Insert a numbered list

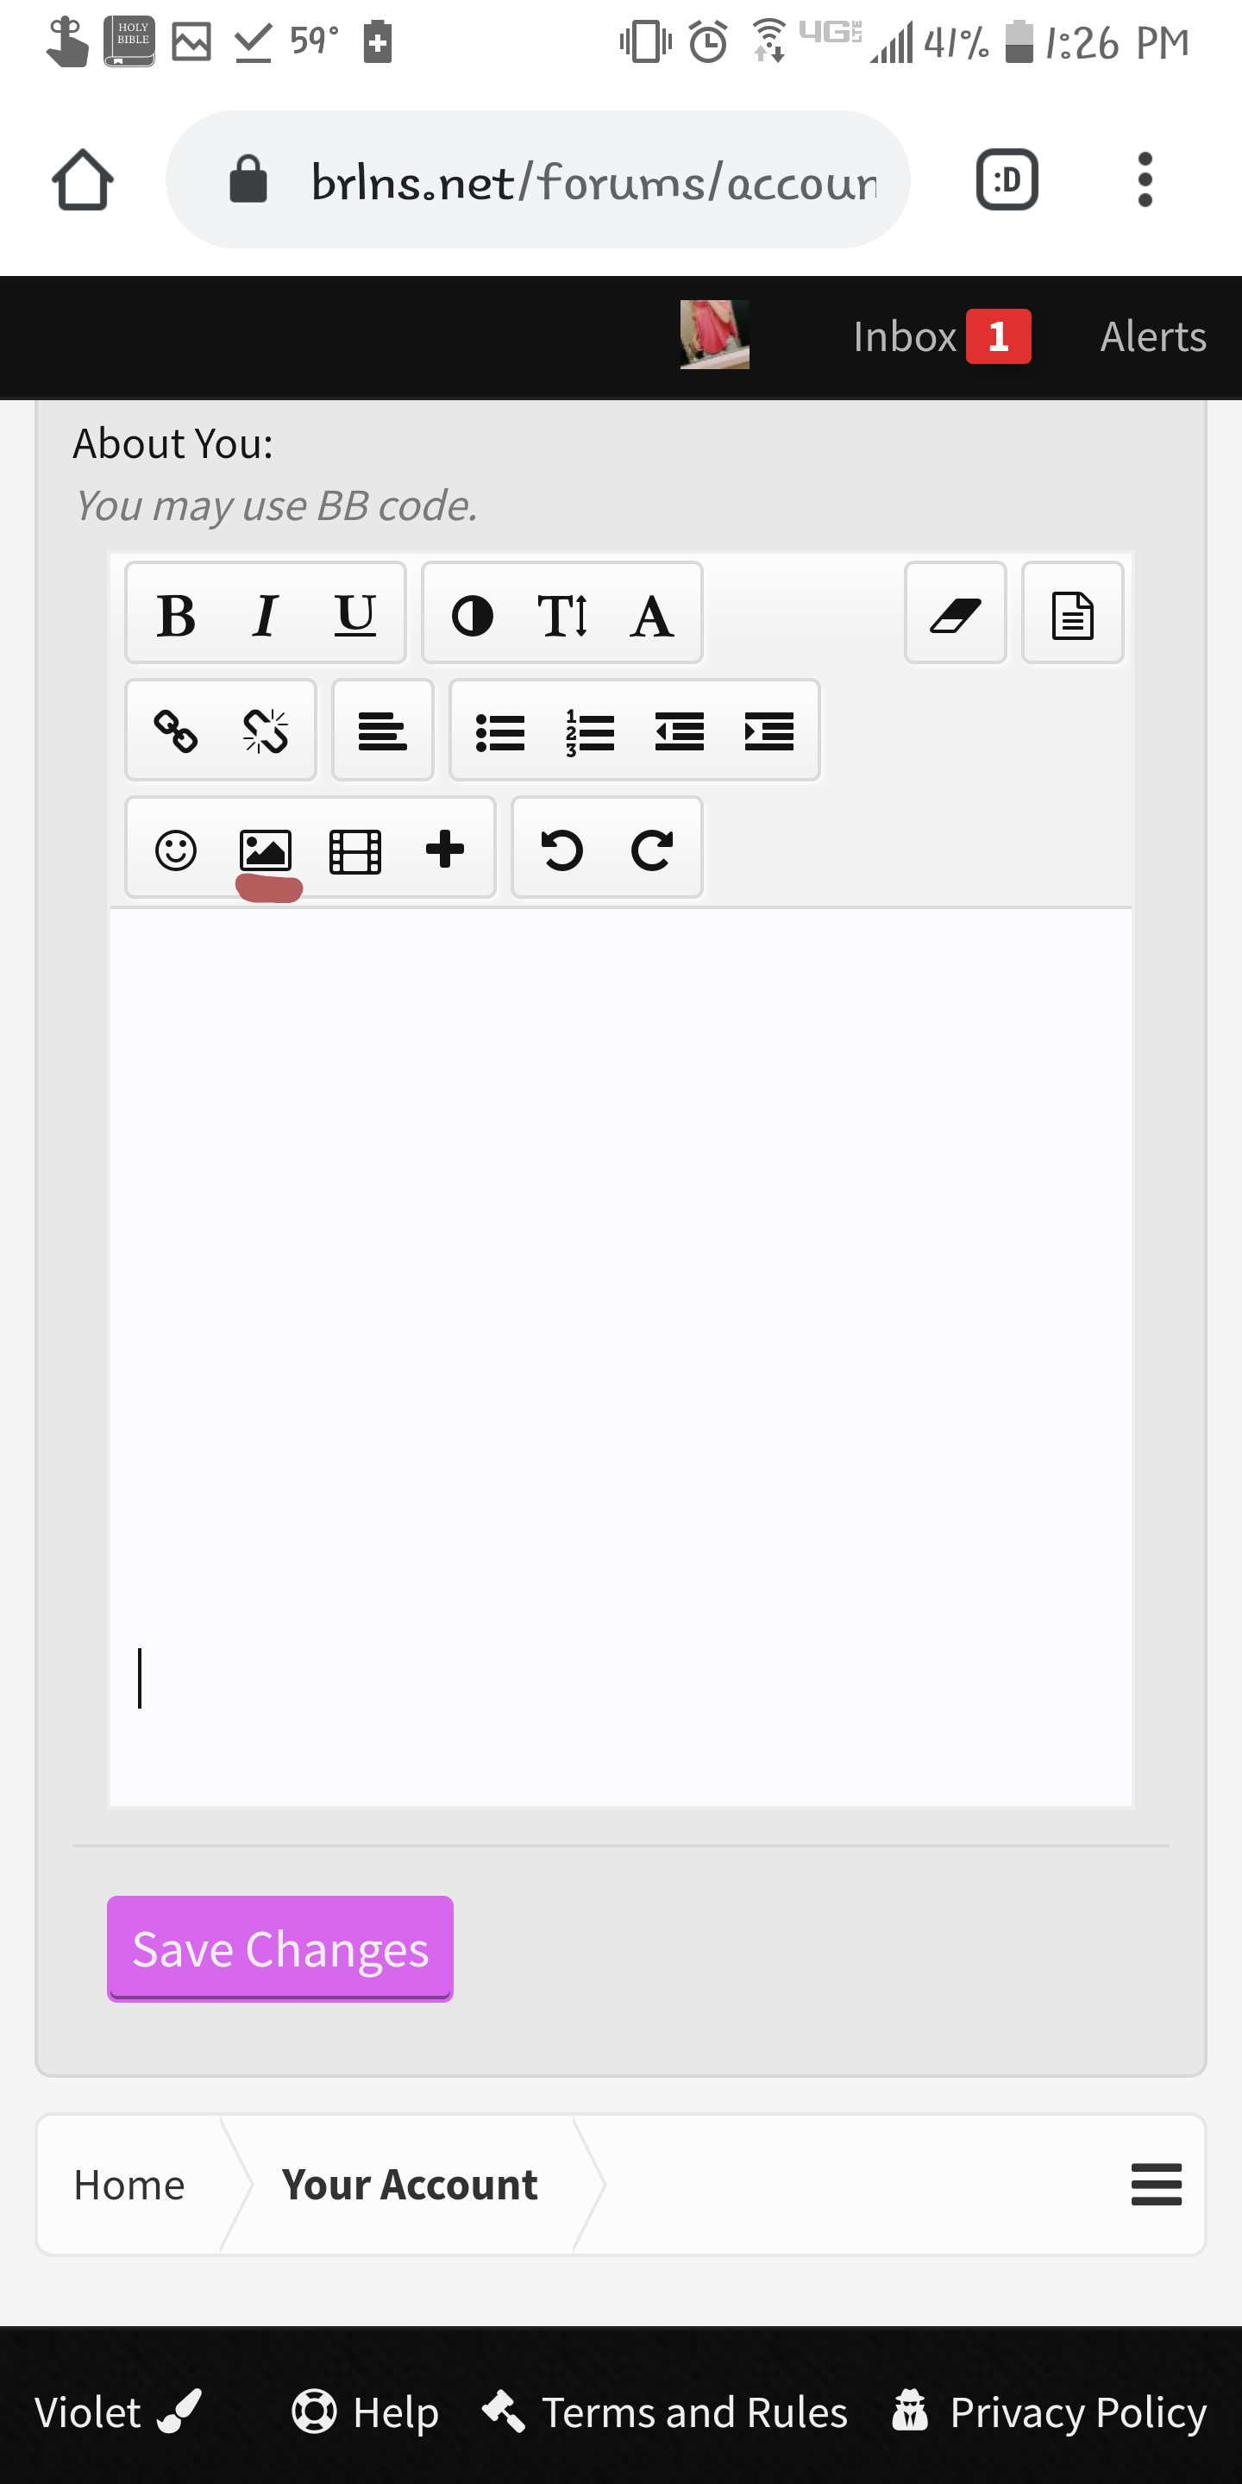pos(590,732)
